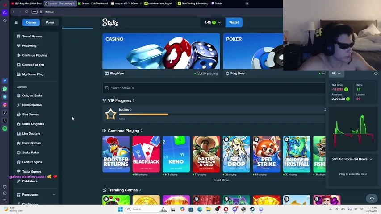Image resolution: width=381 pixels, height=214 pixels.
Task: Refresh the live stats panel
Action: point(376,74)
